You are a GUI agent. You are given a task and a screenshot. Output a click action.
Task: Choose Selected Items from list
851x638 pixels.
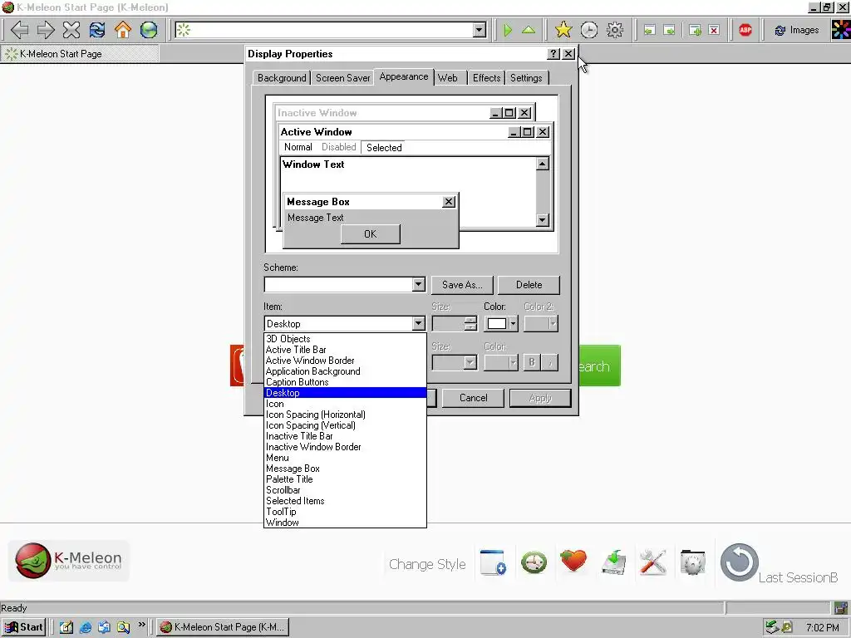click(x=345, y=501)
